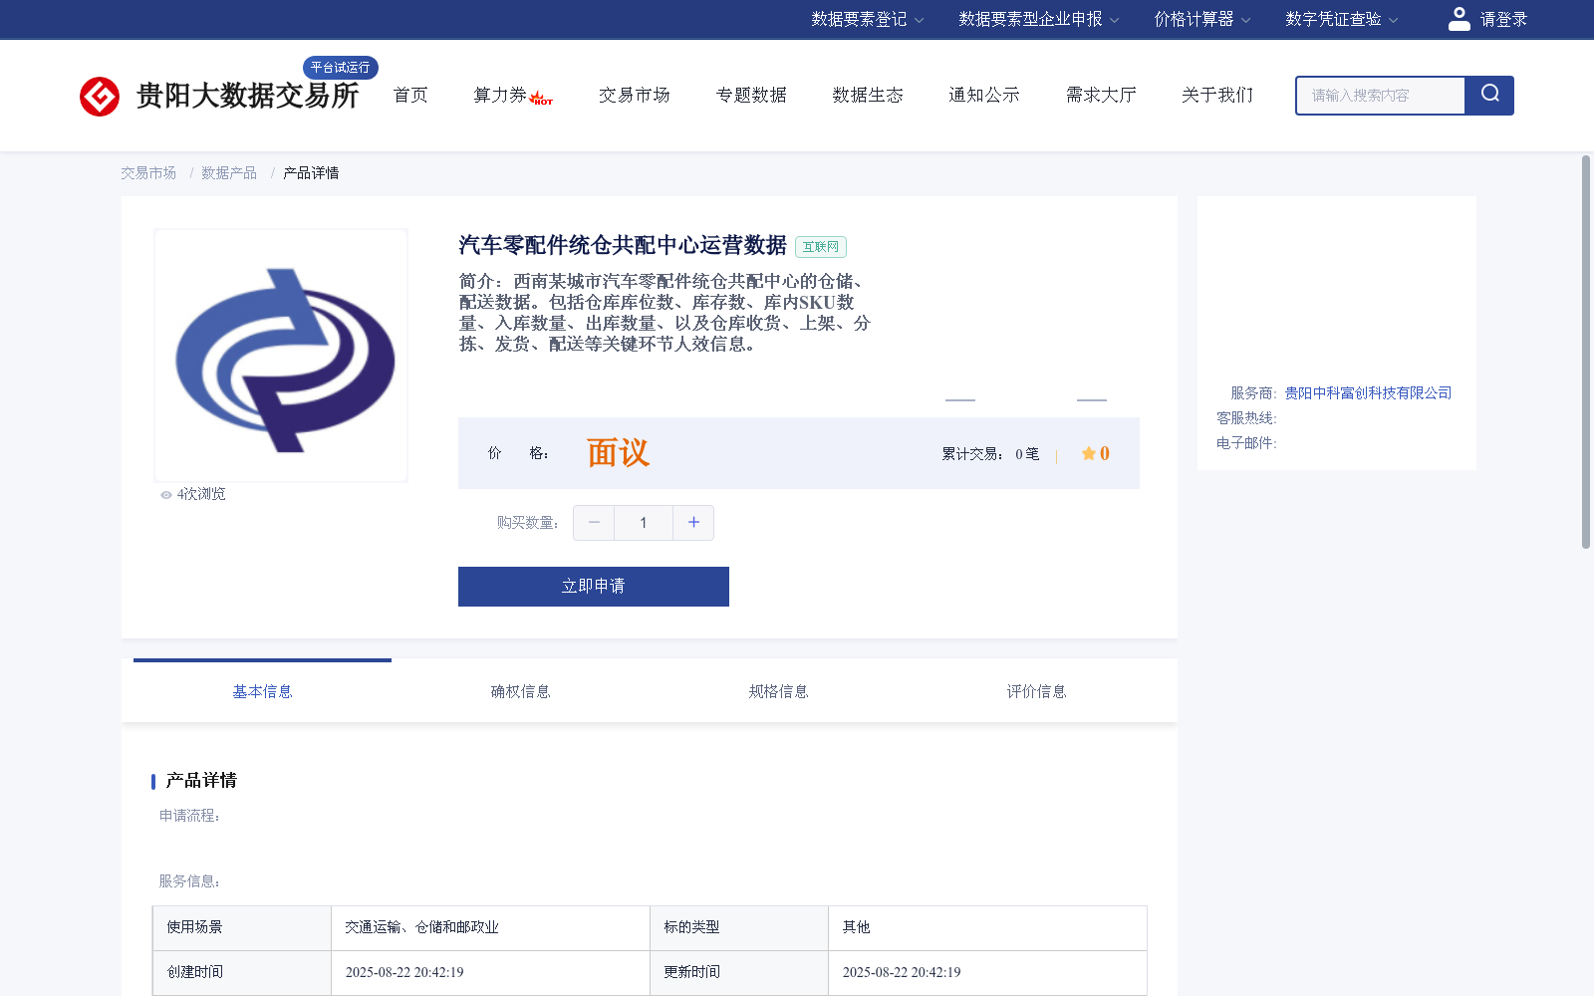The image size is (1594, 996).
Task: Click the 互联网 tag badge
Action: (821, 247)
